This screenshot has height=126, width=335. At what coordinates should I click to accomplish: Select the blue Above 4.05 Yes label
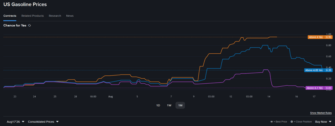click(x=314, y=70)
